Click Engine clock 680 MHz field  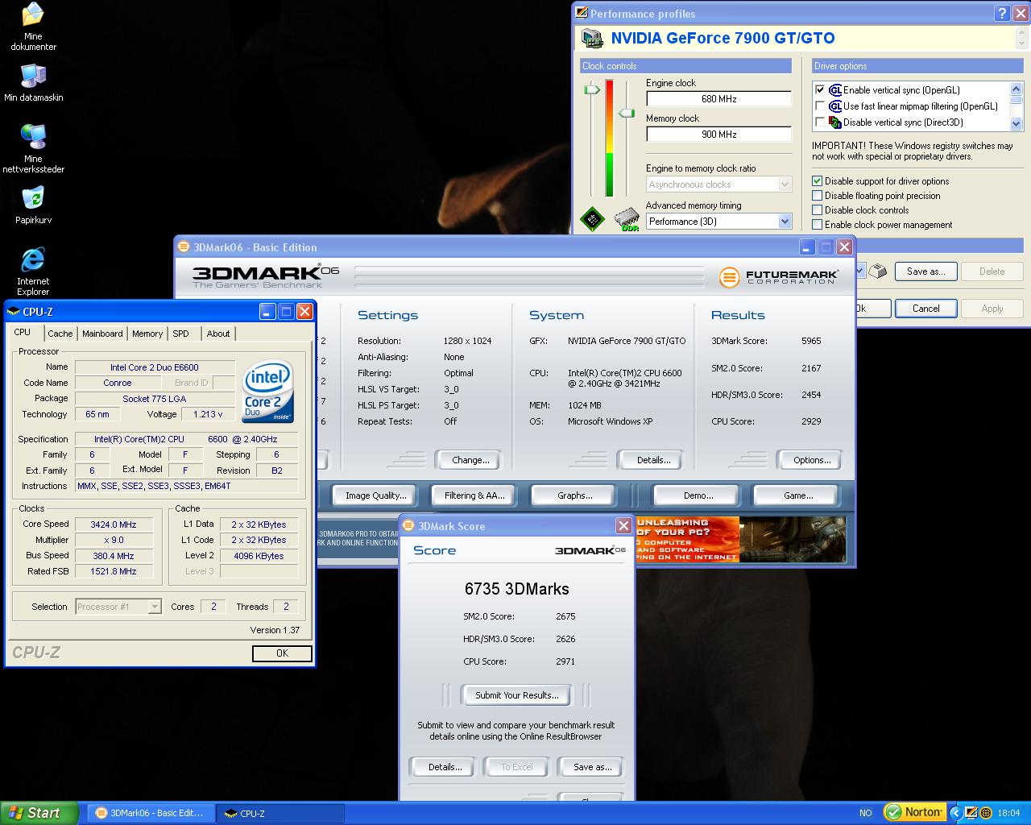718,99
